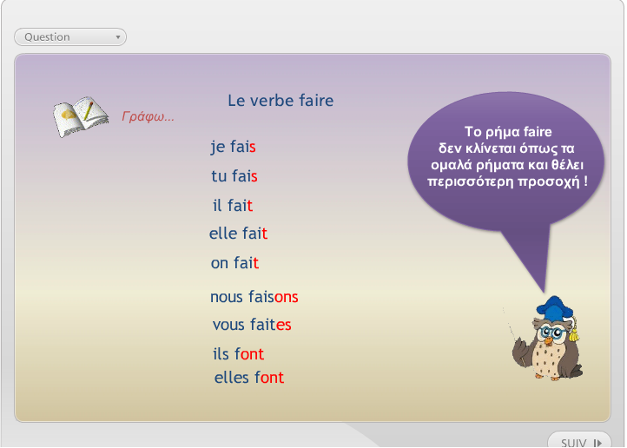Select the 'vous faites' conjugation line
This screenshot has height=448, width=627.
coord(252,326)
